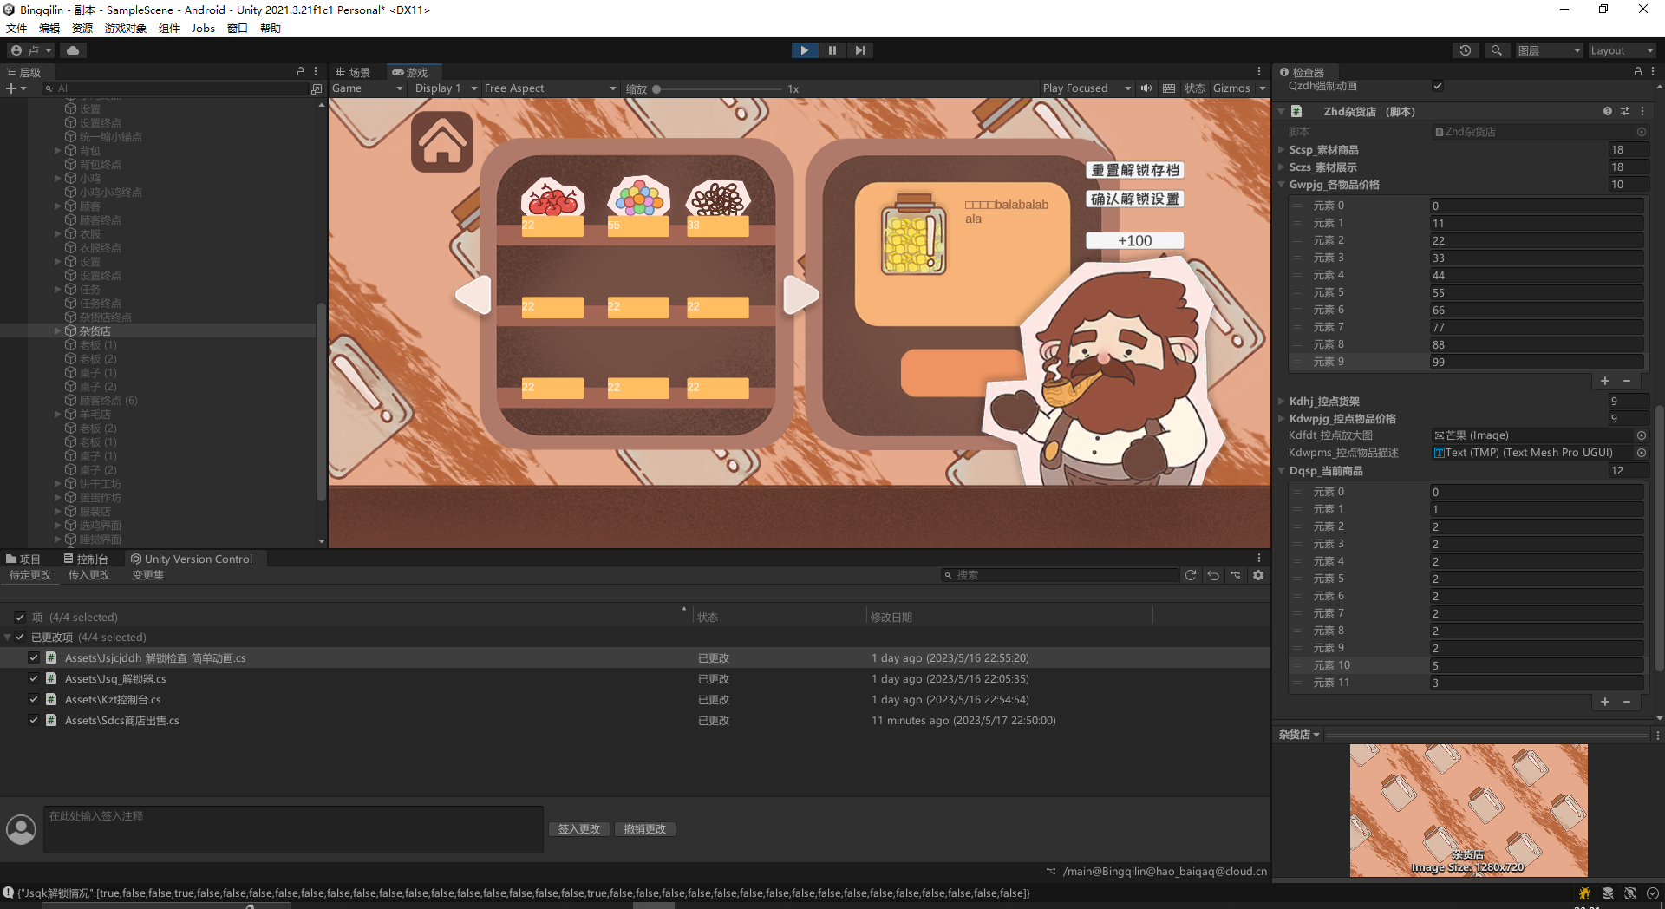Viewport: 1665px width, 909px height.
Task: Click the confirm unlock settings game button
Action: 1135,199
